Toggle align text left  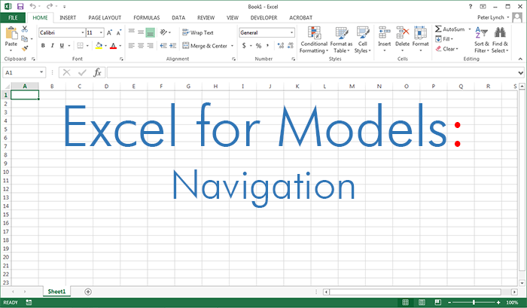tap(132, 45)
